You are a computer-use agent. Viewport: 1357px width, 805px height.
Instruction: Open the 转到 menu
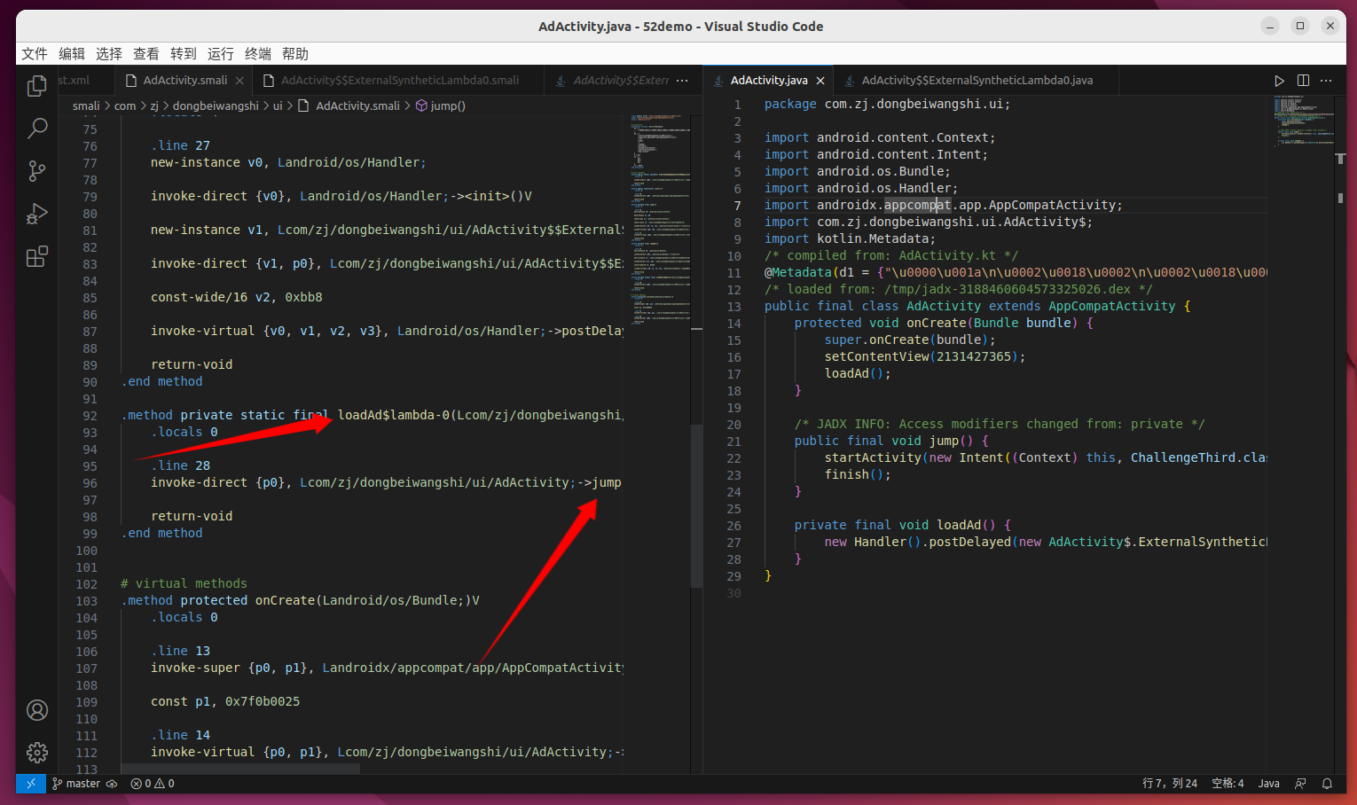[x=184, y=54]
